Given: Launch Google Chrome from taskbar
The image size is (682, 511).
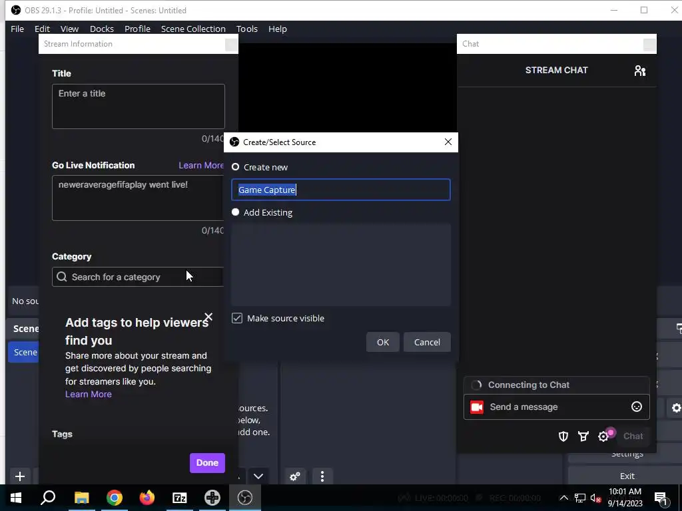Looking at the screenshot, I should coord(115,498).
